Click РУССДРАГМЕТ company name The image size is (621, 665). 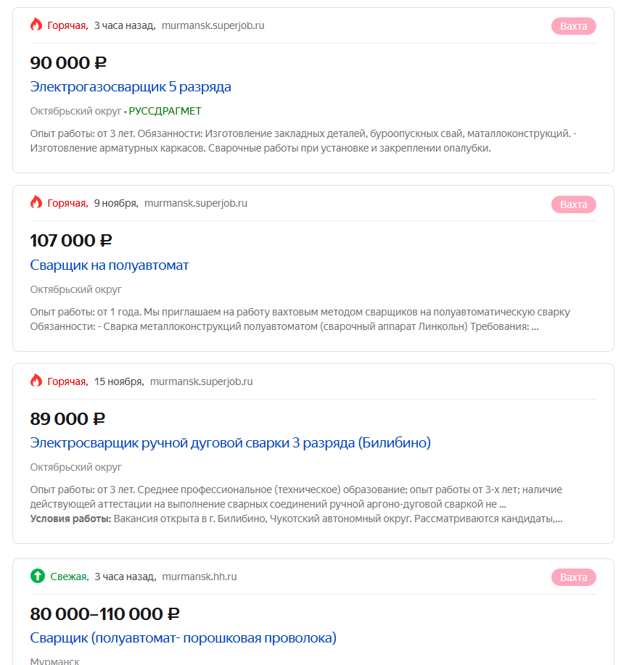point(165,111)
